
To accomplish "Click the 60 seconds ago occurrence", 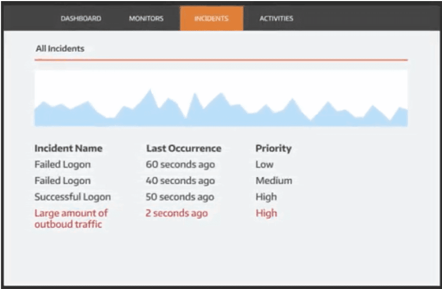I will click(x=180, y=164).
